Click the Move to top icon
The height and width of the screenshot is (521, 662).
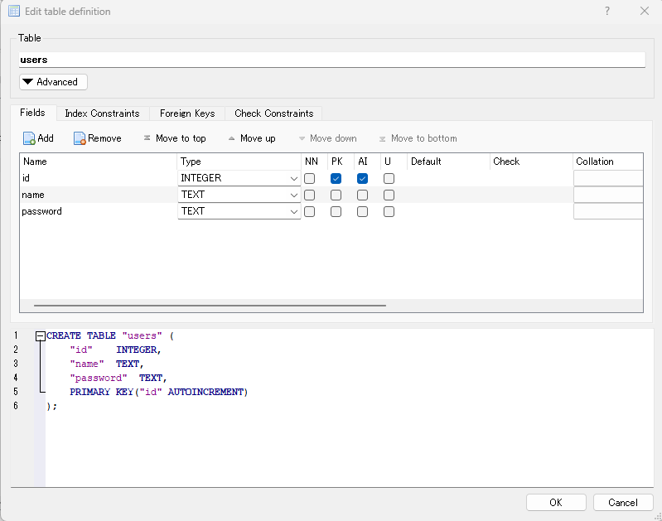[147, 138]
